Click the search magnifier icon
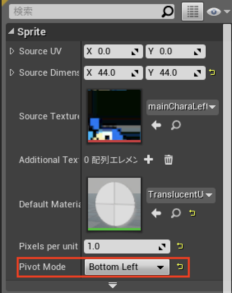232x293 pixels. 167,11
